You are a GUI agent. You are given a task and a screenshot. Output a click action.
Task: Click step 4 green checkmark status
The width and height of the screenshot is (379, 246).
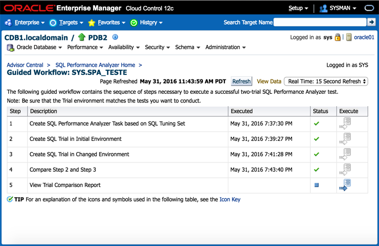point(317,170)
